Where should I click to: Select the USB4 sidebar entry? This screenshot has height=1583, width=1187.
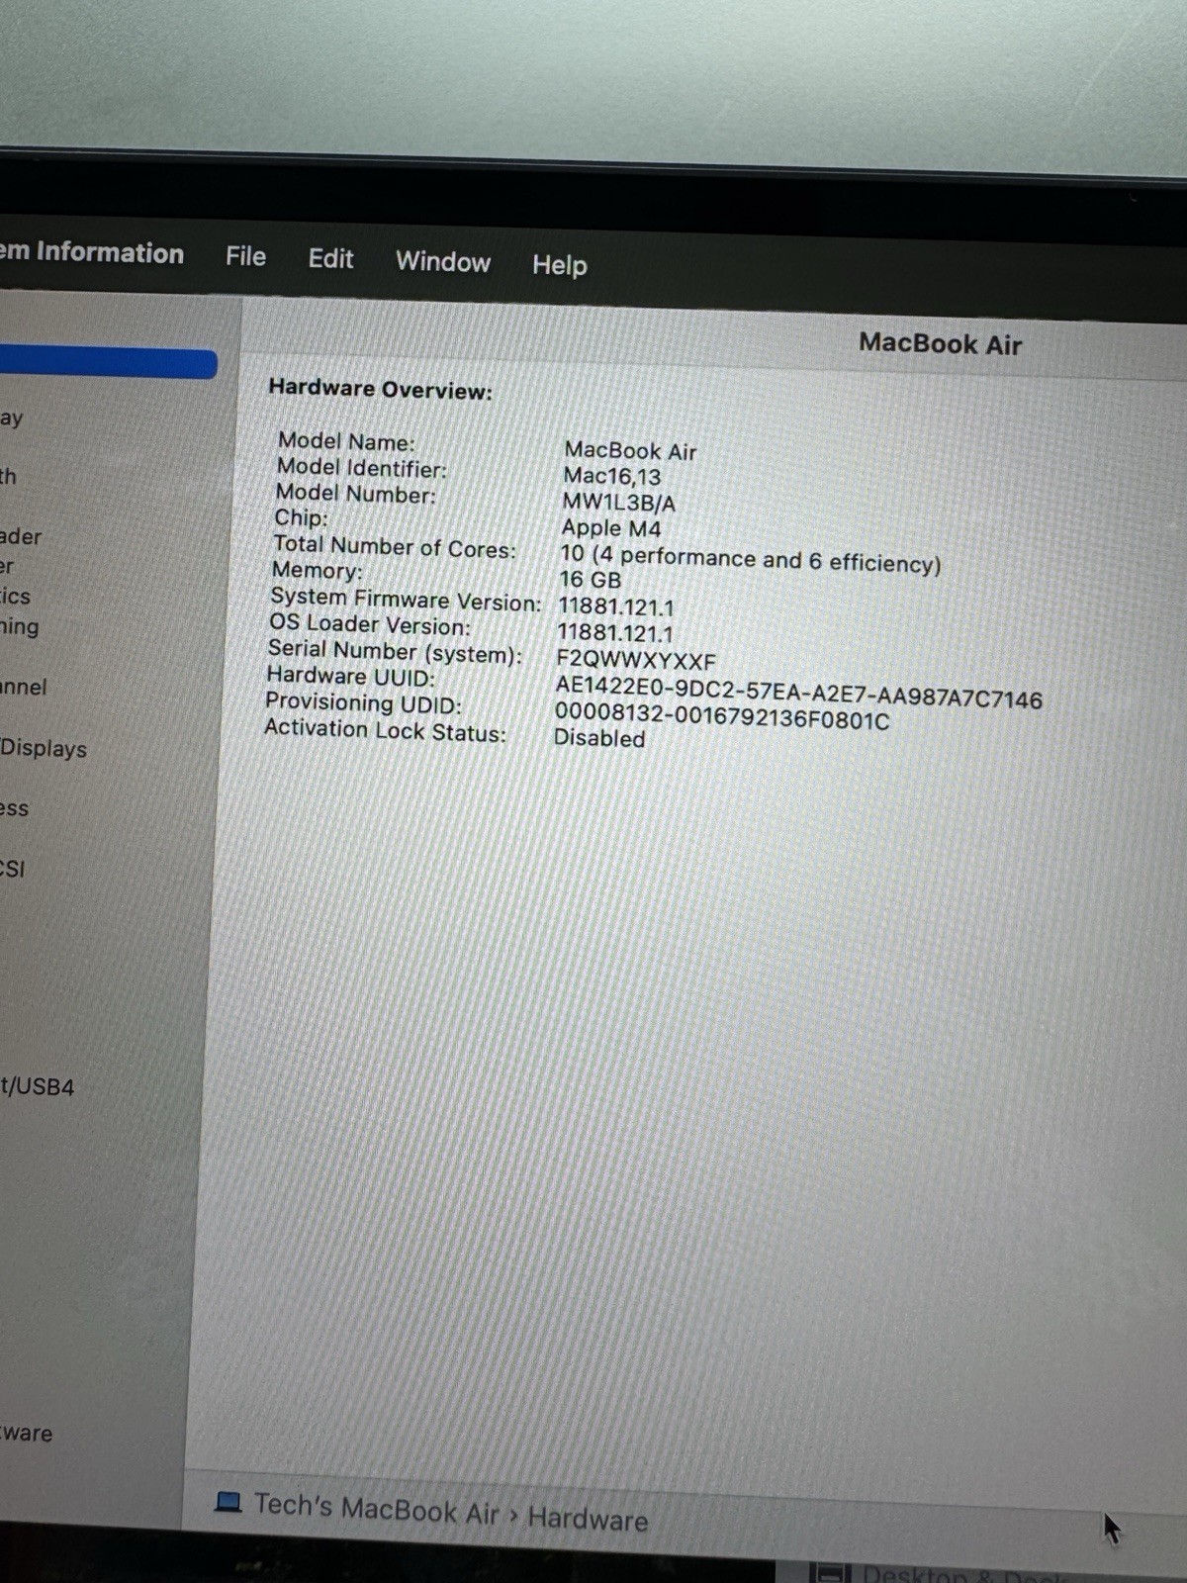38,1086
